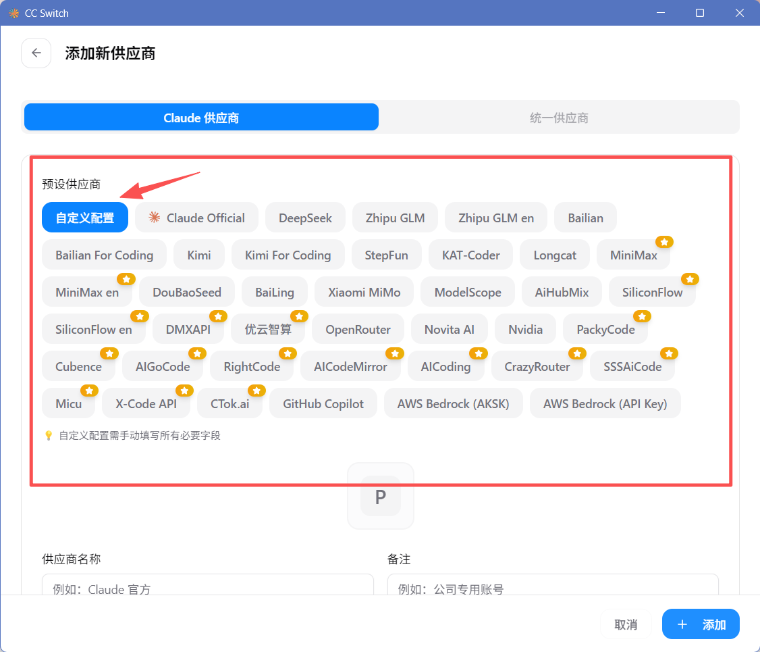Viewport: 760px width, 652px height.
Task: Pick the DMXAPI preset
Action: [x=188, y=330]
